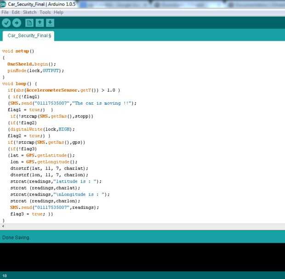The width and height of the screenshot is (285, 279).
Task: Click the strcmp stopp condition line
Action: point(52,117)
